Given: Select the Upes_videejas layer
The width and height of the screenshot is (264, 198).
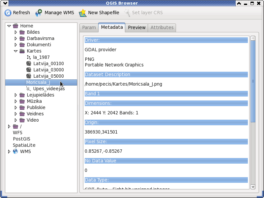Looking at the screenshot, I should tap(49, 89).
